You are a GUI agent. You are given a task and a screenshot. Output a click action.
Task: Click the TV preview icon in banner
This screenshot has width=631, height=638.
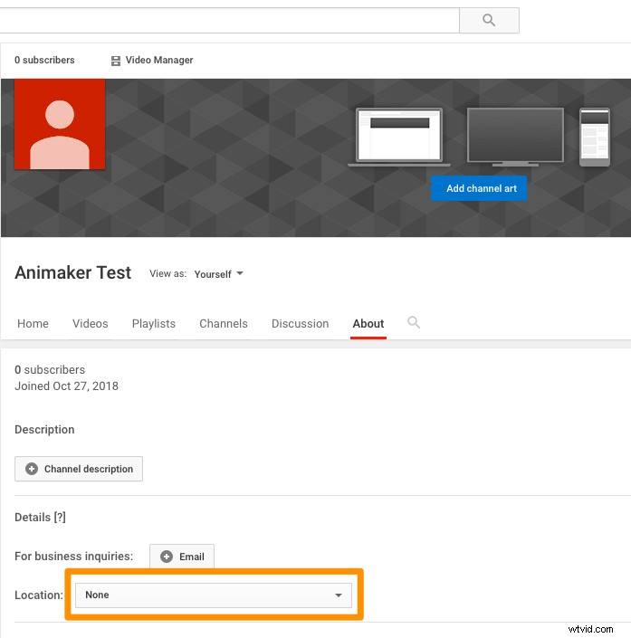(515, 138)
